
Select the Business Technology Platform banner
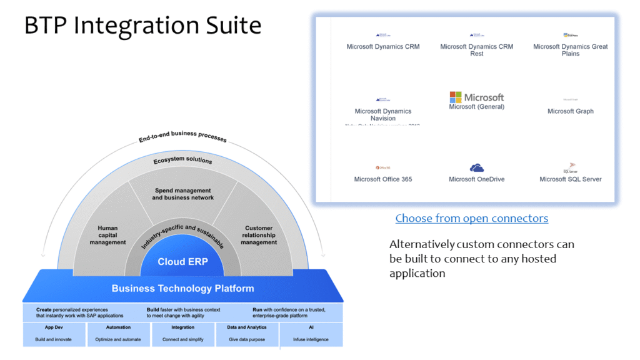tap(182, 289)
